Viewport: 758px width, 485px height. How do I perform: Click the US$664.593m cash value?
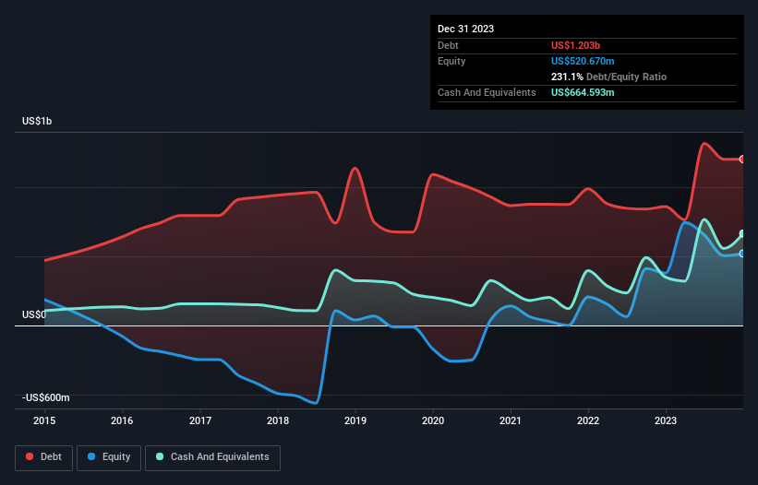point(583,92)
